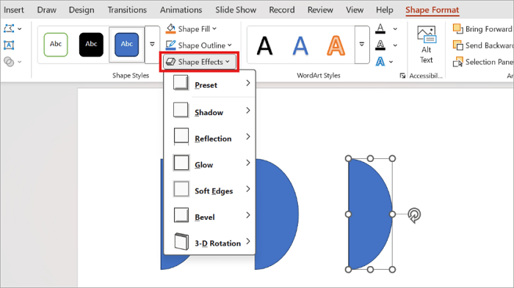The image size is (514, 288).
Task: Click the Preset menu item icon
Action: [x=181, y=83]
